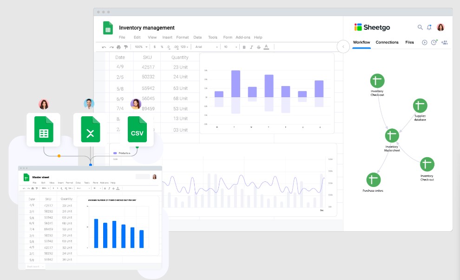Open the Arial font dropdown in Inventory management

[x=206, y=47]
